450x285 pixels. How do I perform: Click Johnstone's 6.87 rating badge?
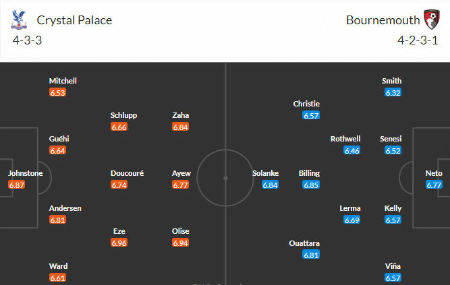[17, 185]
